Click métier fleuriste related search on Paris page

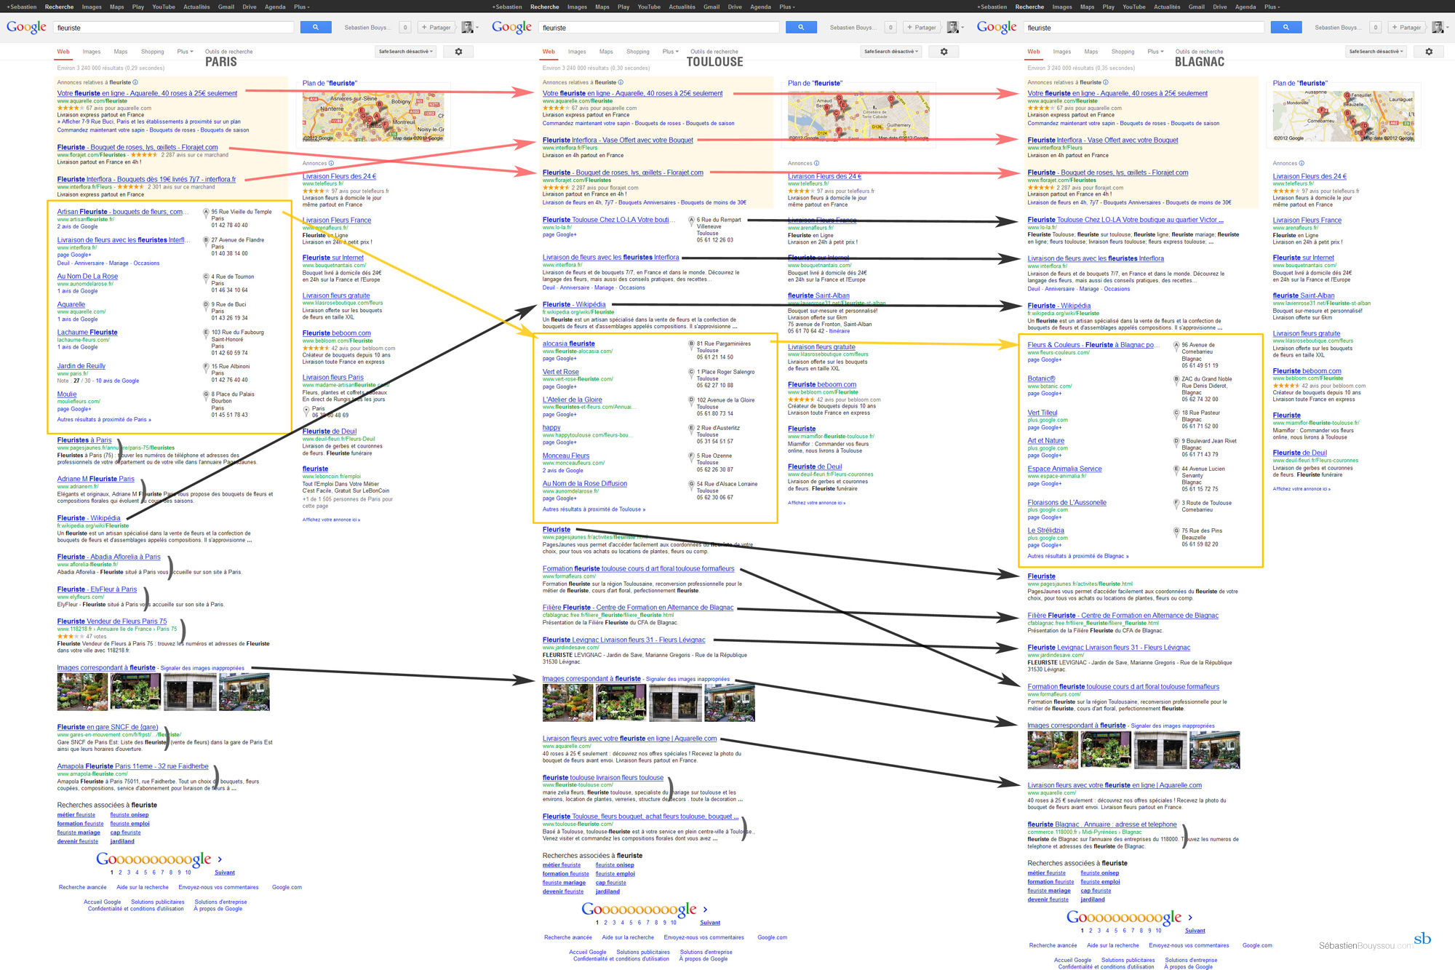pyautogui.click(x=76, y=815)
